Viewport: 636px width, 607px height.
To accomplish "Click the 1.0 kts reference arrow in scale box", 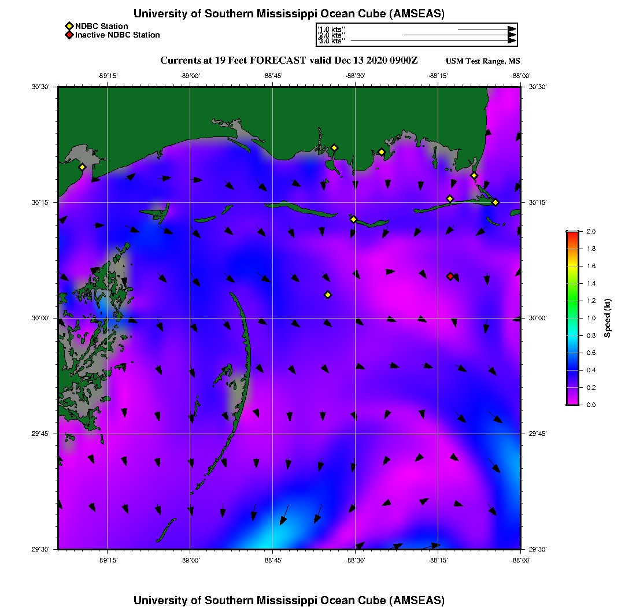I will click(x=486, y=29).
